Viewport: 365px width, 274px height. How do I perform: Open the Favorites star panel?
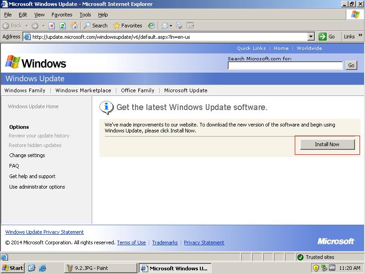click(x=127, y=26)
